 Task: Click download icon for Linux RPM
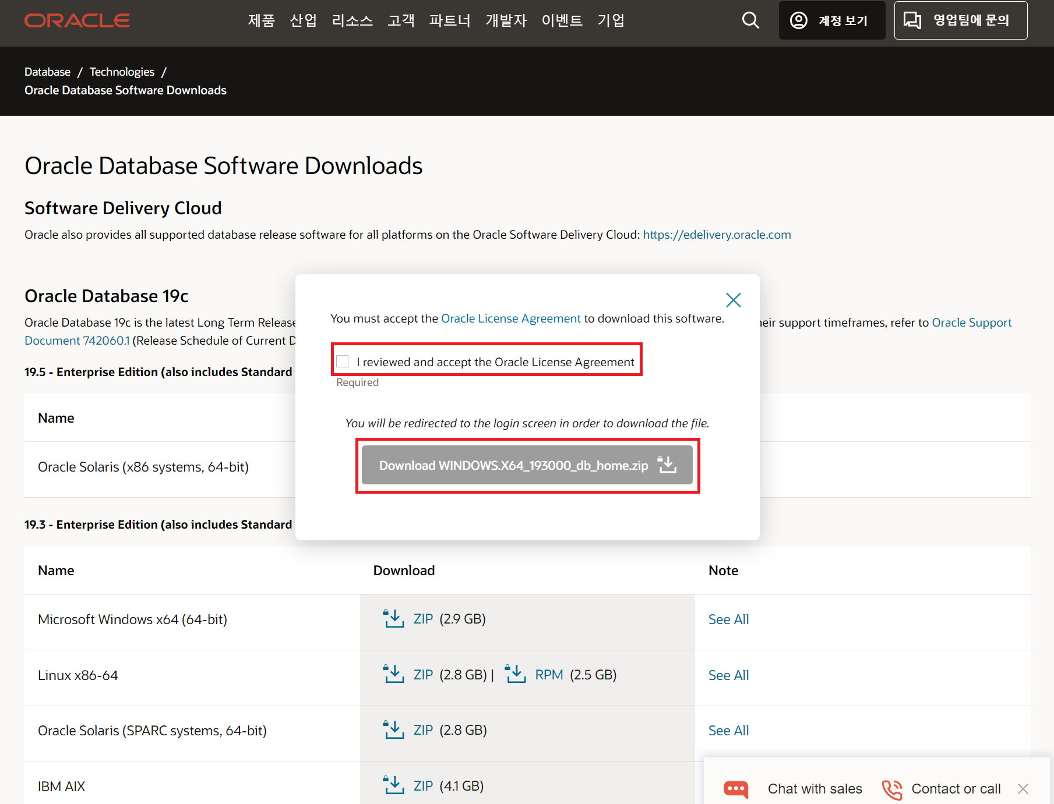click(516, 674)
